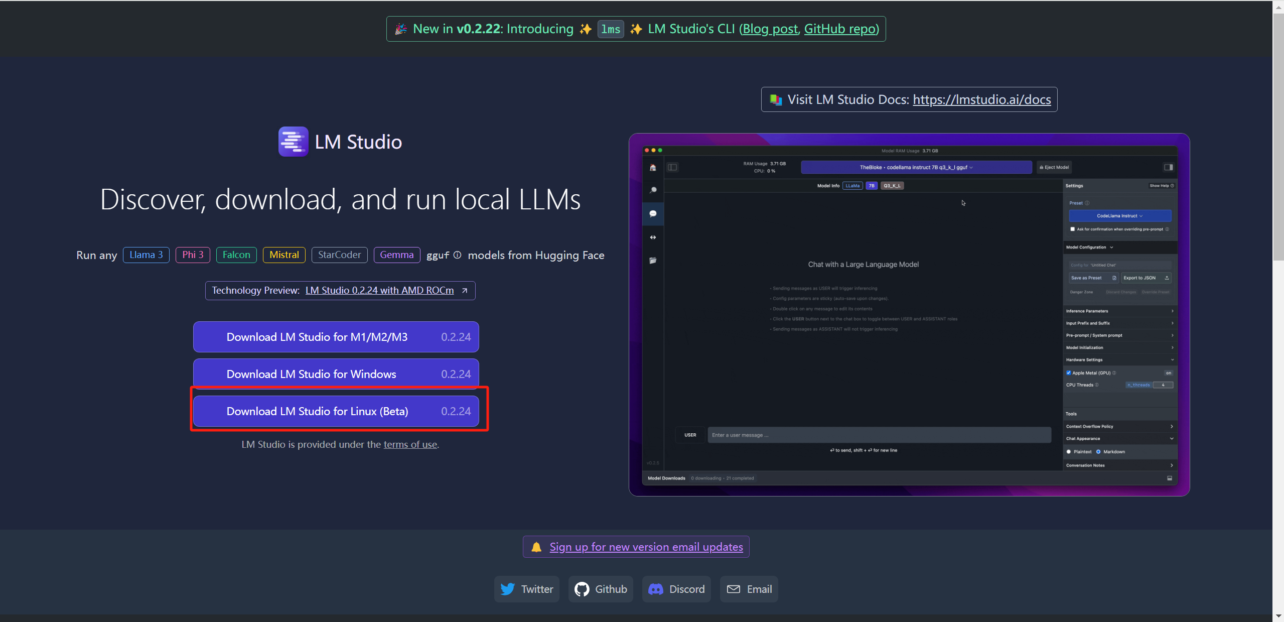Select the Llama 3 model tag
1284x622 pixels.
[x=146, y=255]
